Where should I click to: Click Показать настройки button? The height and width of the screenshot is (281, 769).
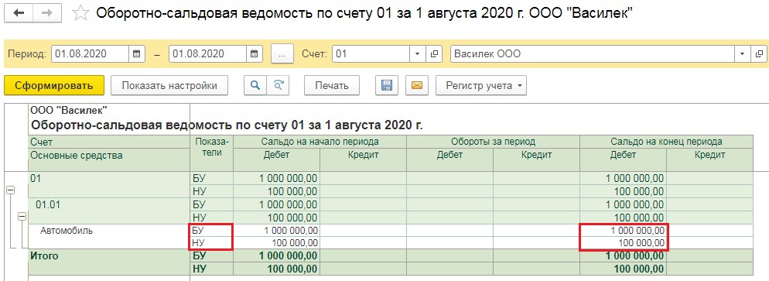[x=169, y=85]
